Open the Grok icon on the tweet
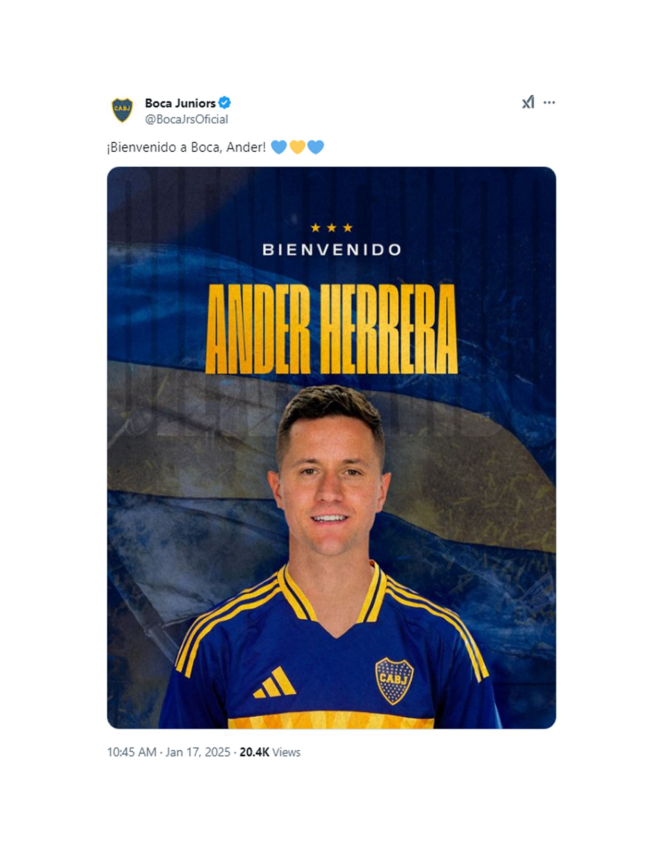This screenshot has height=845, width=667. (x=528, y=102)
